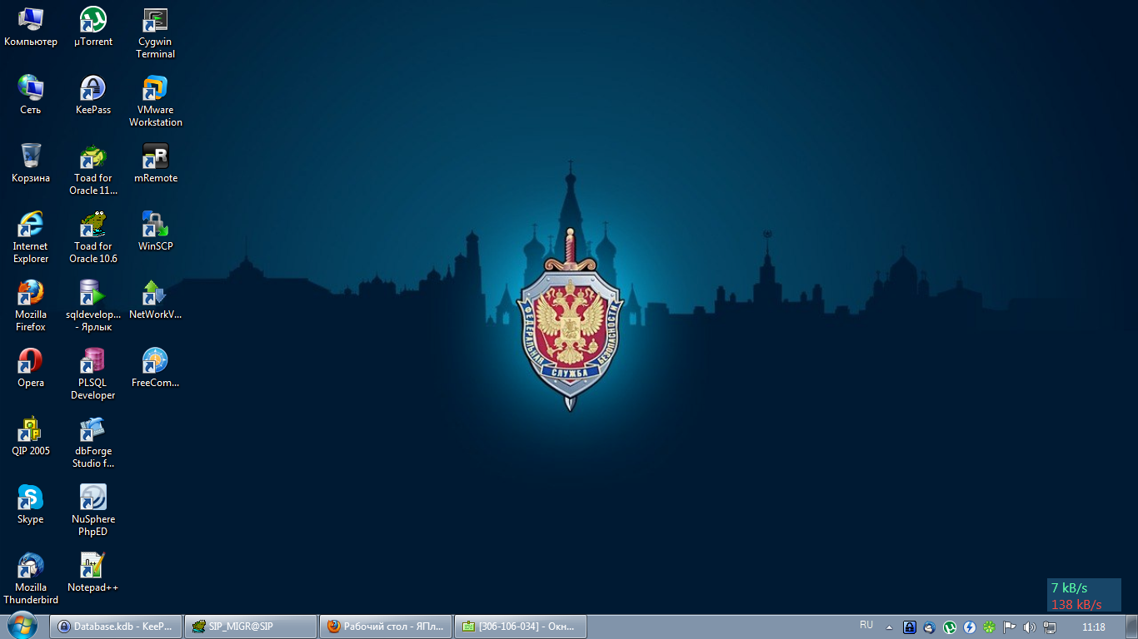
Task: Switch to [306-106-034] taskbar window
Action: click(521, 627)
